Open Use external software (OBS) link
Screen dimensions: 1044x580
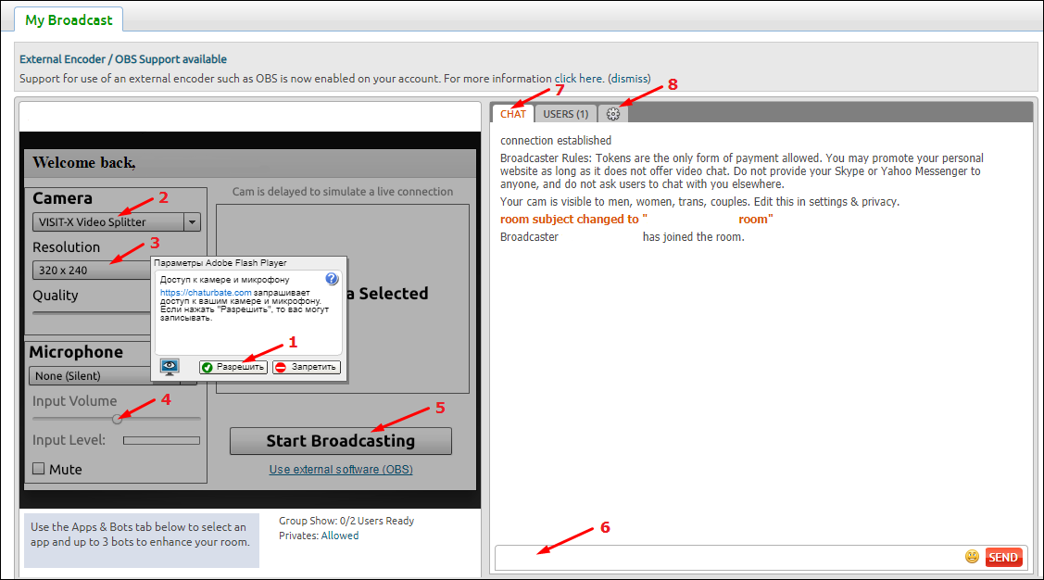pos(341,470)
